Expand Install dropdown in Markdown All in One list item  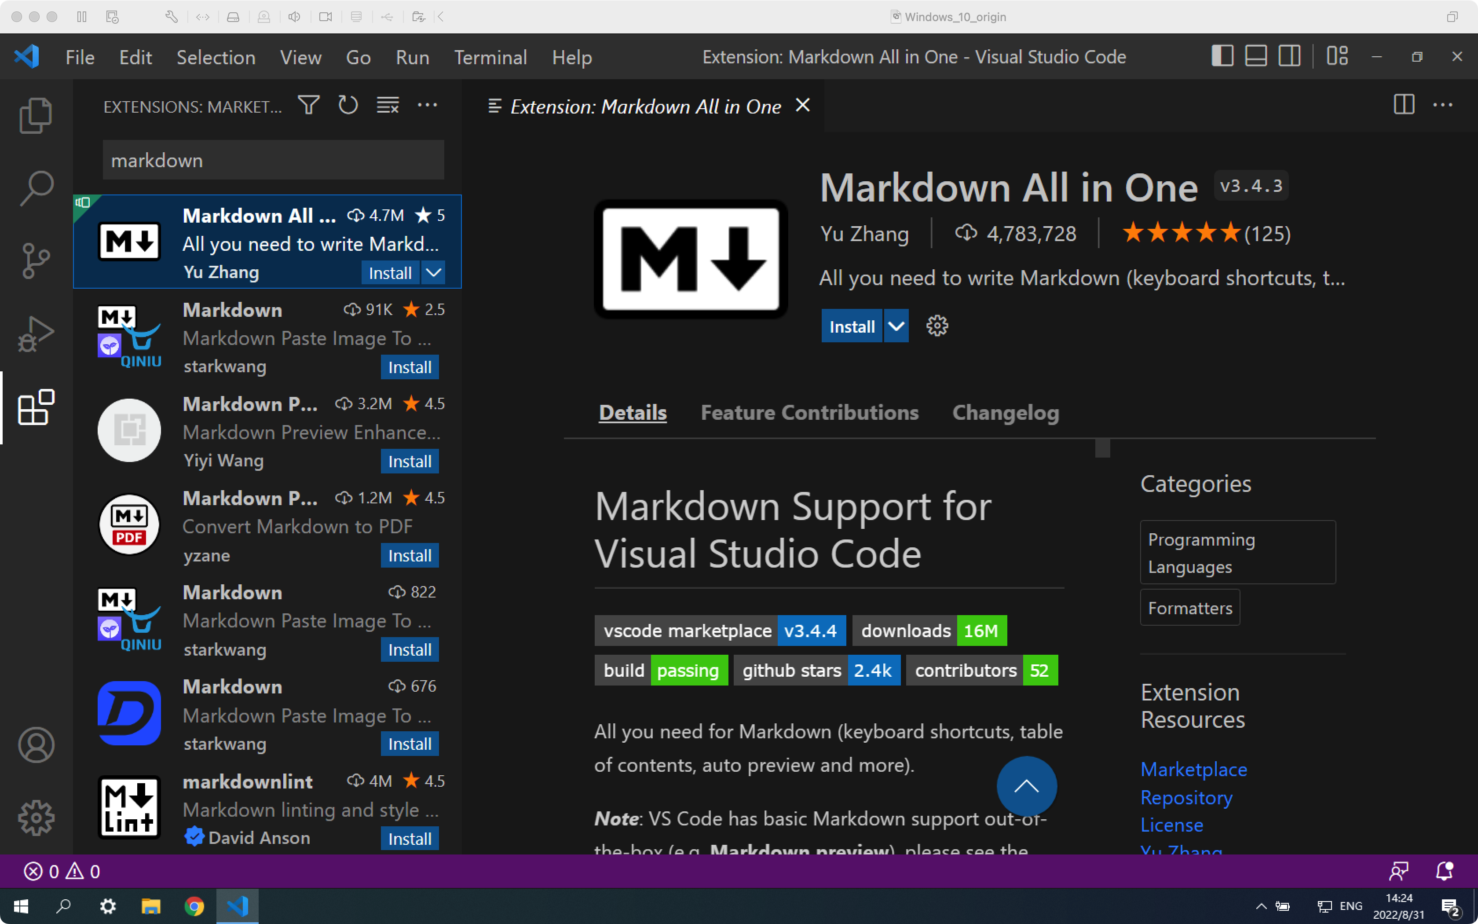point(433,272)
